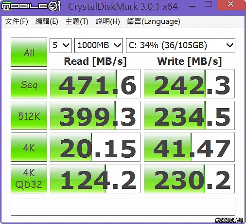This screenshot has width=246, height=224.
Task: Click the 4K QD32 read result 124.2
Action: click(x=95, y=179)
